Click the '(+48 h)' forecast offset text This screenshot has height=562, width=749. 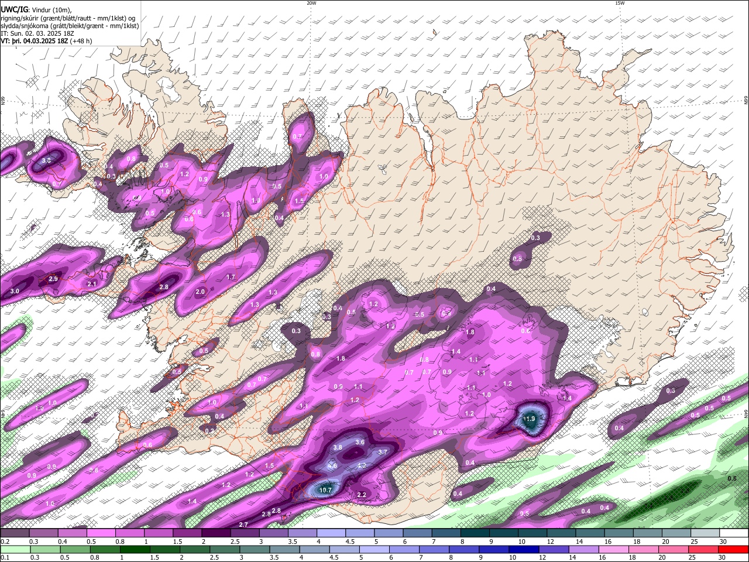coord(81,41)
